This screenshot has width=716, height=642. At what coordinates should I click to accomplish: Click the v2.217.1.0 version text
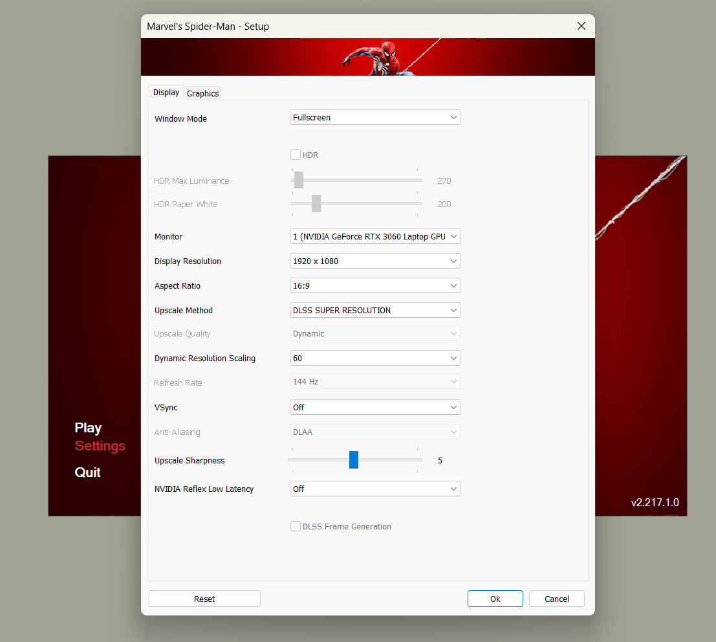point(655,503)
